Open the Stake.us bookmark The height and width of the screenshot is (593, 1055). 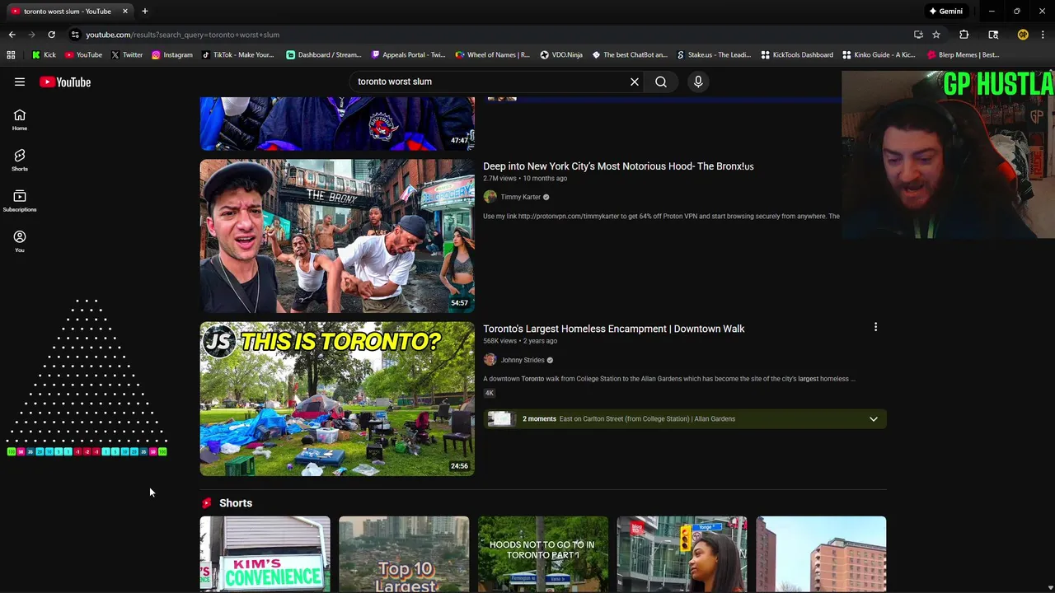714,55
